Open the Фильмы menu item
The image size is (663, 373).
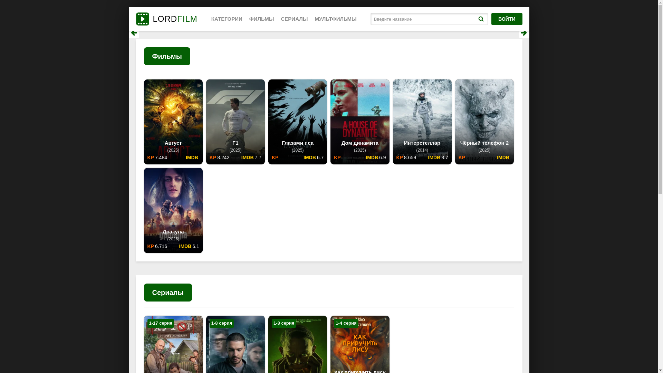[x=261, y=19]
